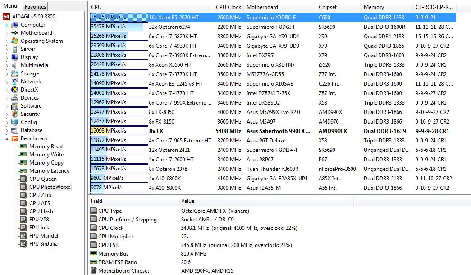Expand the Network tree node
471x275 pixels.
tap(7, 82)
